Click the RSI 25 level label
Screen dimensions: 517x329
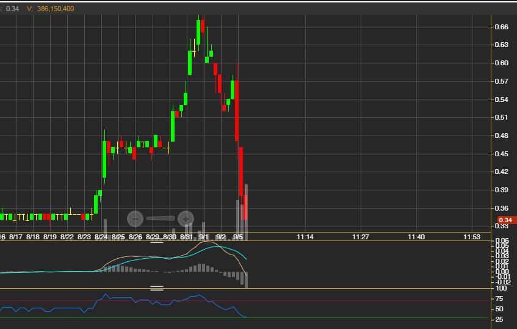[499, 319]
